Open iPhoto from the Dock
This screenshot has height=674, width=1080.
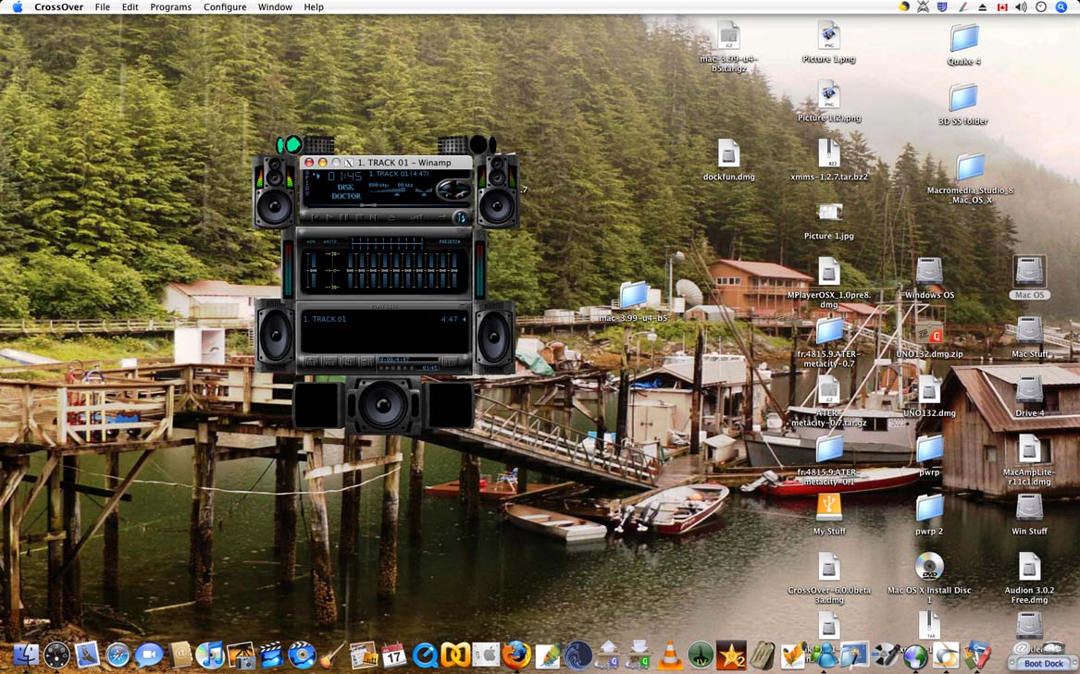pyautogui.click(x=241, y=655)
